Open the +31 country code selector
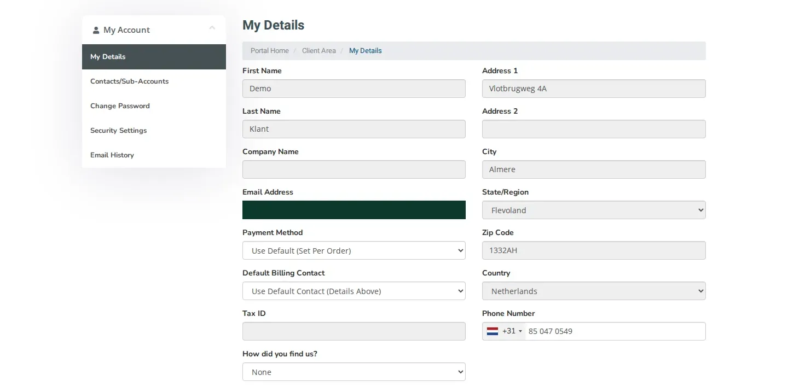Screen dimensions: 788x387 [504, 331]
